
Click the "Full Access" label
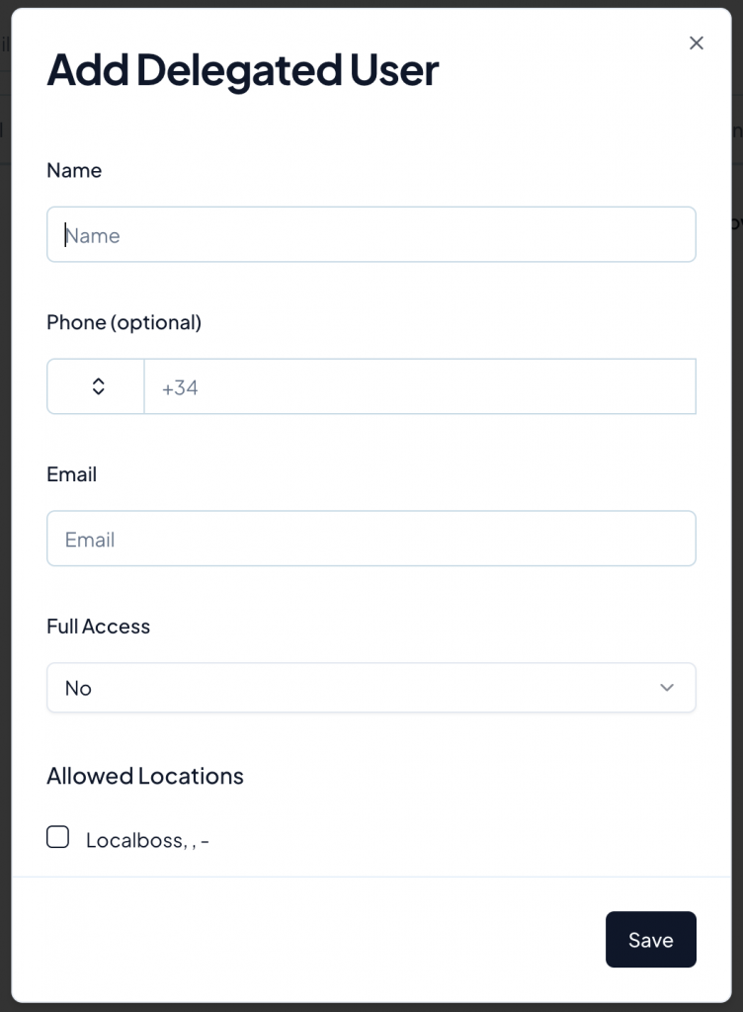pyautogui.click(x=98, y=627)
